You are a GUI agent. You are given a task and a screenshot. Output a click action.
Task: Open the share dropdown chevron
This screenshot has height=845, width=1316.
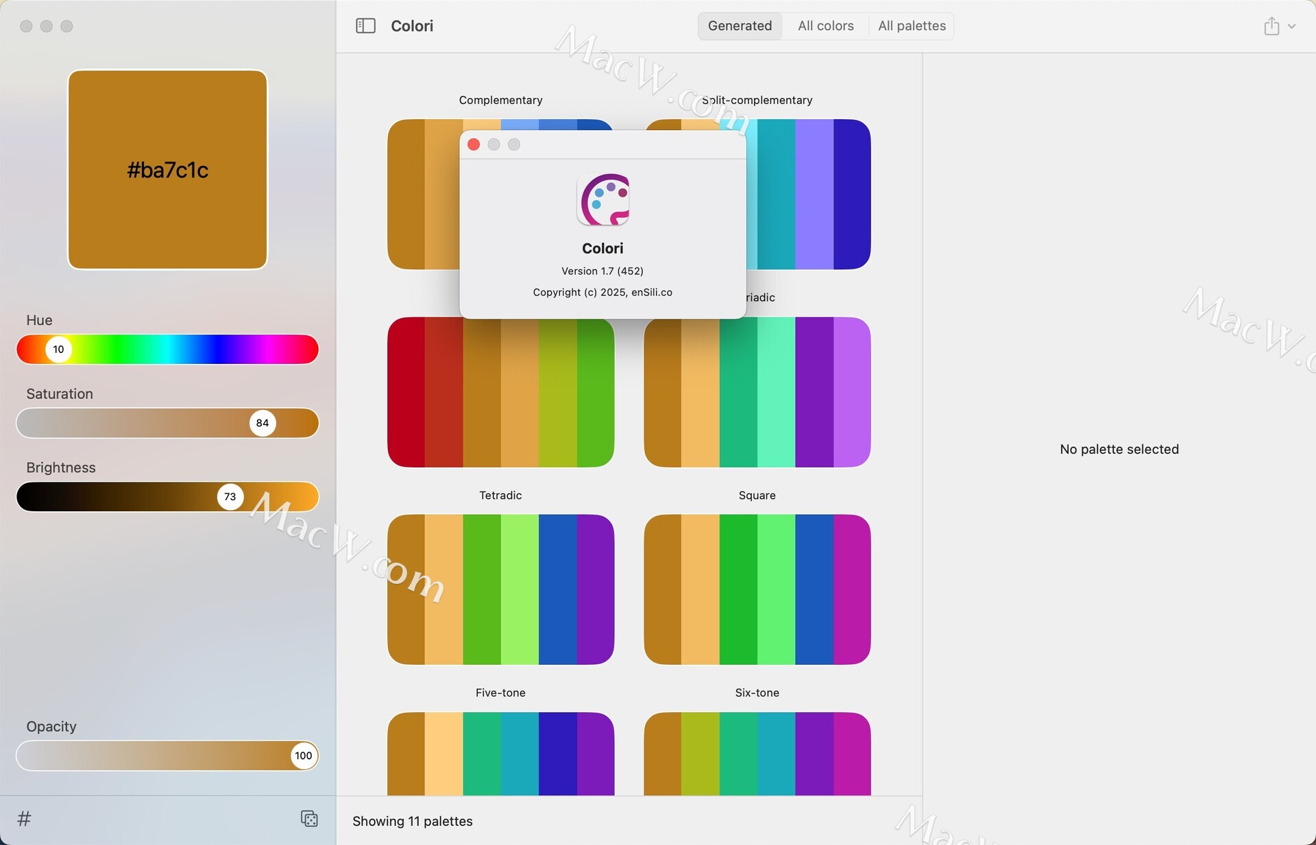[x=1292, y=26]
